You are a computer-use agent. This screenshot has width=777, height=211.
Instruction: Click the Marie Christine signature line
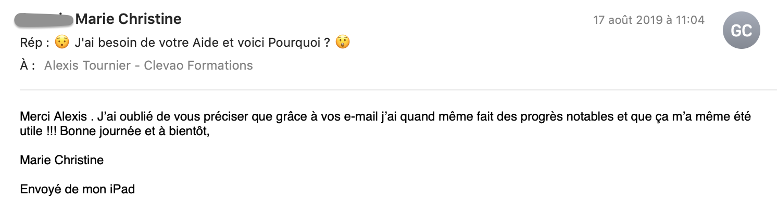click(61, 160)
